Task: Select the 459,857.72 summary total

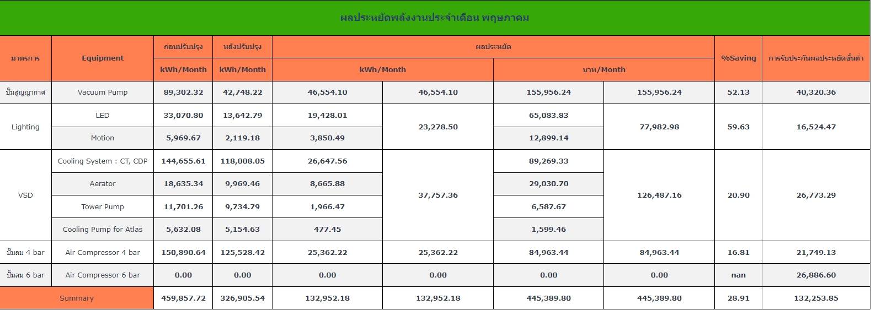Action: (x=183, y=298)
